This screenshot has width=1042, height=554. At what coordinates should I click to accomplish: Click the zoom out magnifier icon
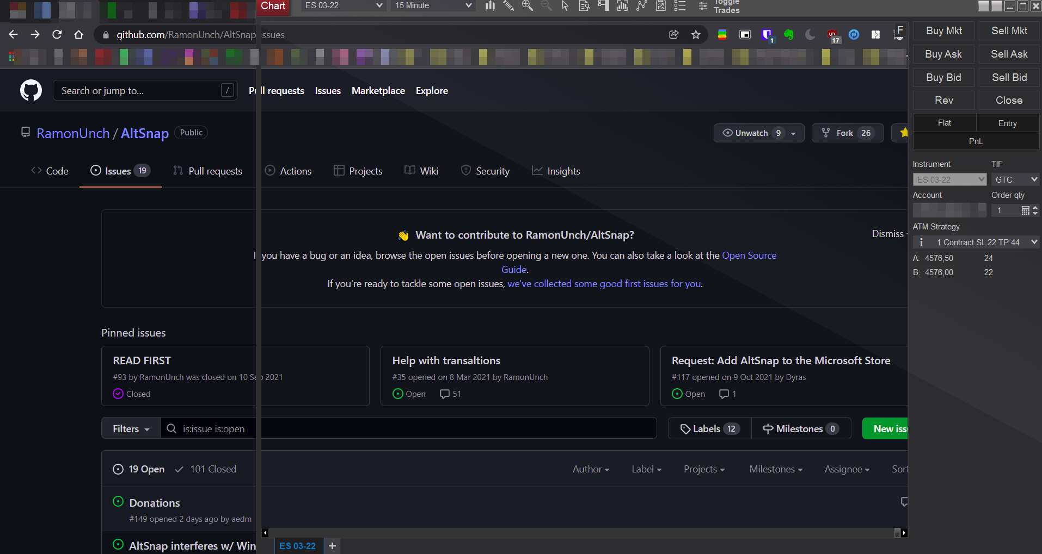pos(546,6)
